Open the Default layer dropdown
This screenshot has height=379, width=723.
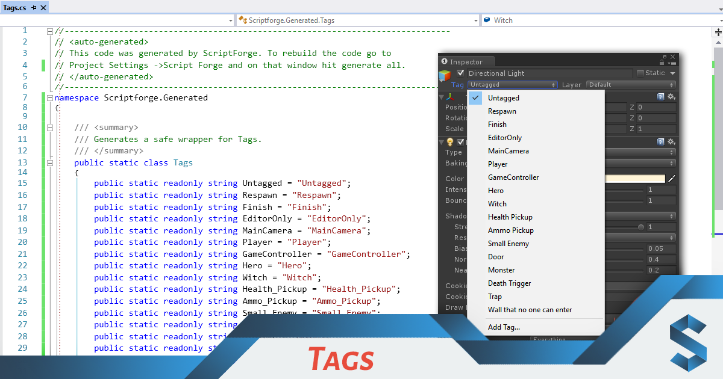[631, 85]
